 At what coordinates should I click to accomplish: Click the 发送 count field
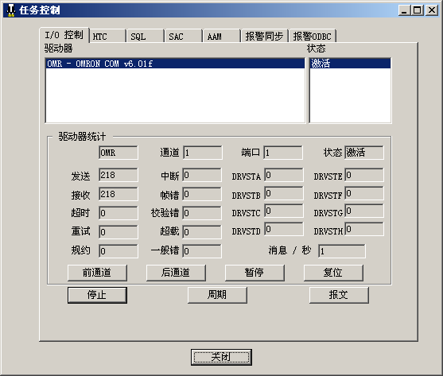pyautogui.click(x=119, y=175)
